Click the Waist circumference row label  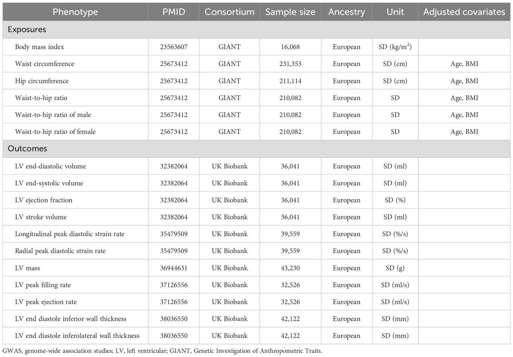pos(45,64)
